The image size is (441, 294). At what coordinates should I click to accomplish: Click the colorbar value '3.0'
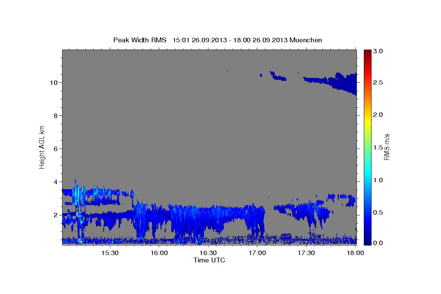[379, 51]
